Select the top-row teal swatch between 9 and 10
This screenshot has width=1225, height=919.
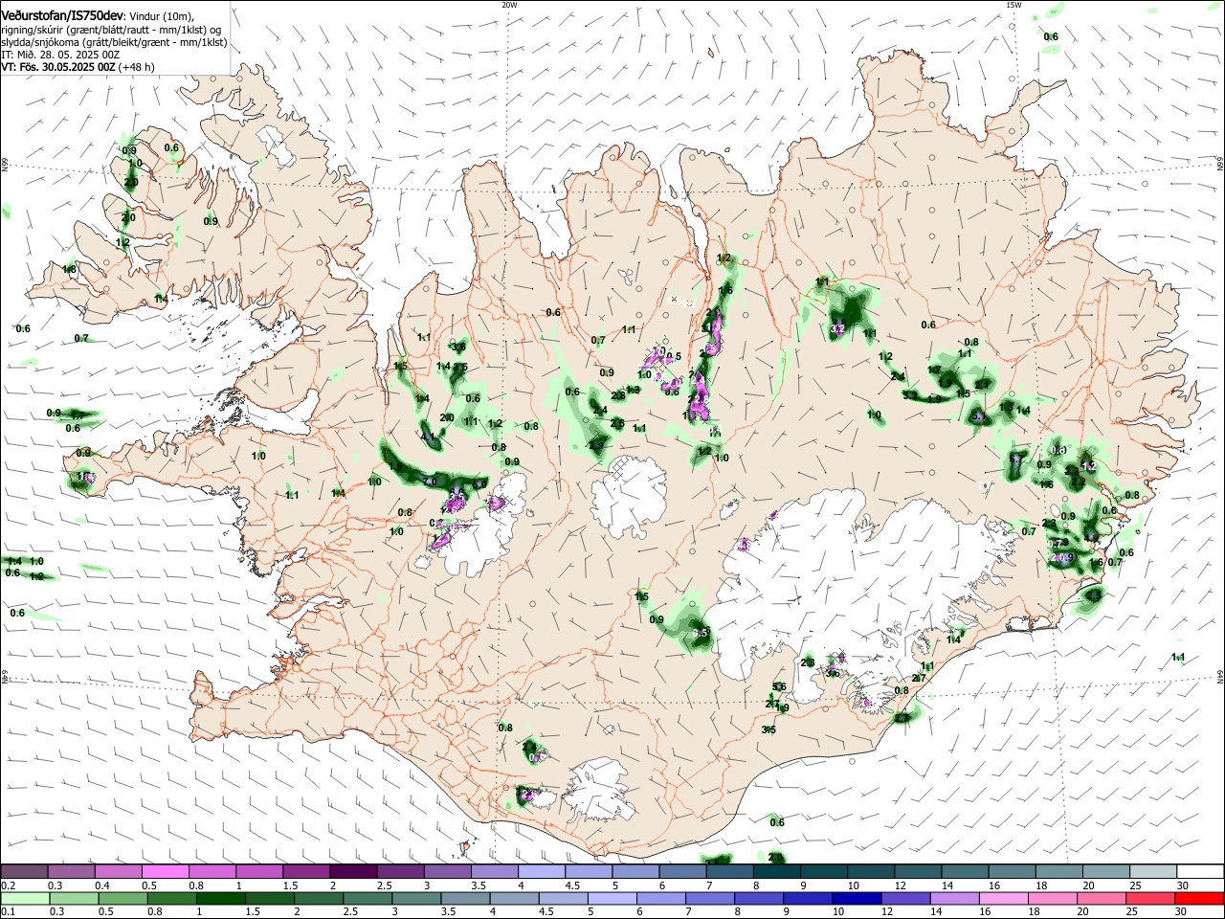point(824,872)
